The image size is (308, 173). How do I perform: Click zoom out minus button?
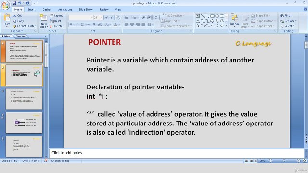coord(270,161)
